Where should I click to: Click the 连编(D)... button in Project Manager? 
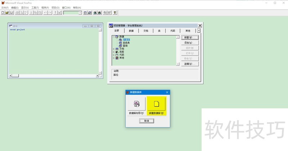point(190,64)
